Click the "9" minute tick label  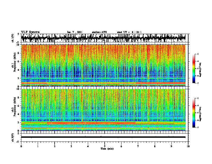click(x=171, y=146)
